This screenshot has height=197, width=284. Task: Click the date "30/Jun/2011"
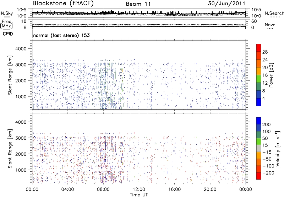(226, 3)
